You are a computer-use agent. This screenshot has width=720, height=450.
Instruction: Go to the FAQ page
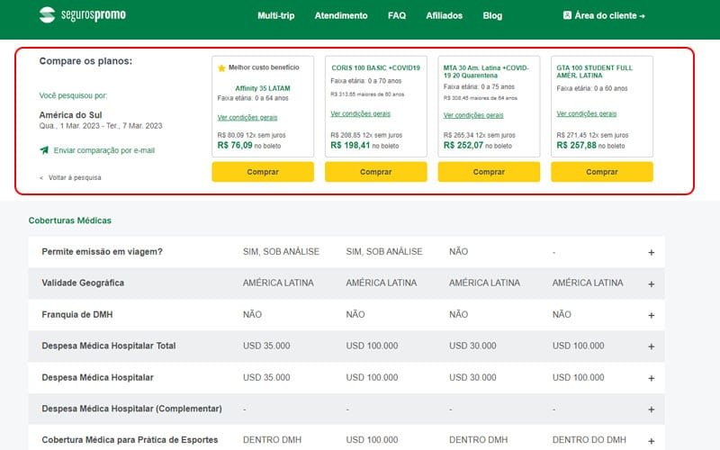click(x=397, y=15)
